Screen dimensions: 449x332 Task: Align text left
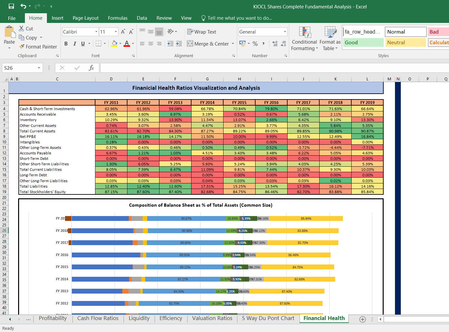click(142, 44)
